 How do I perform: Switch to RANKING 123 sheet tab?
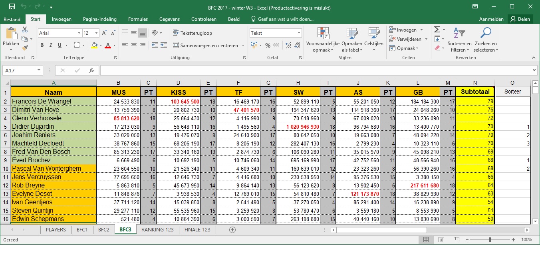(x=157, y=230)
